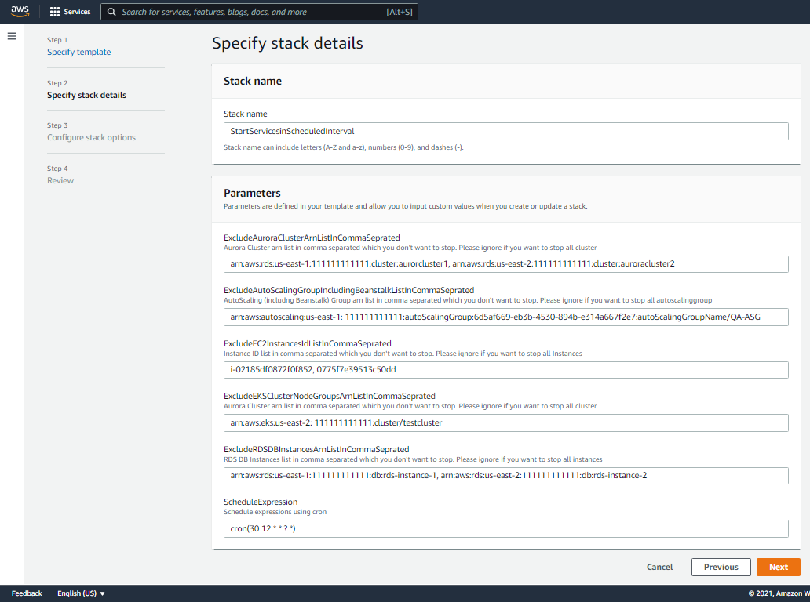This screenshot has height=602, width=810.
Task: Click the Previous button
Action: click(x=721, y=567)
